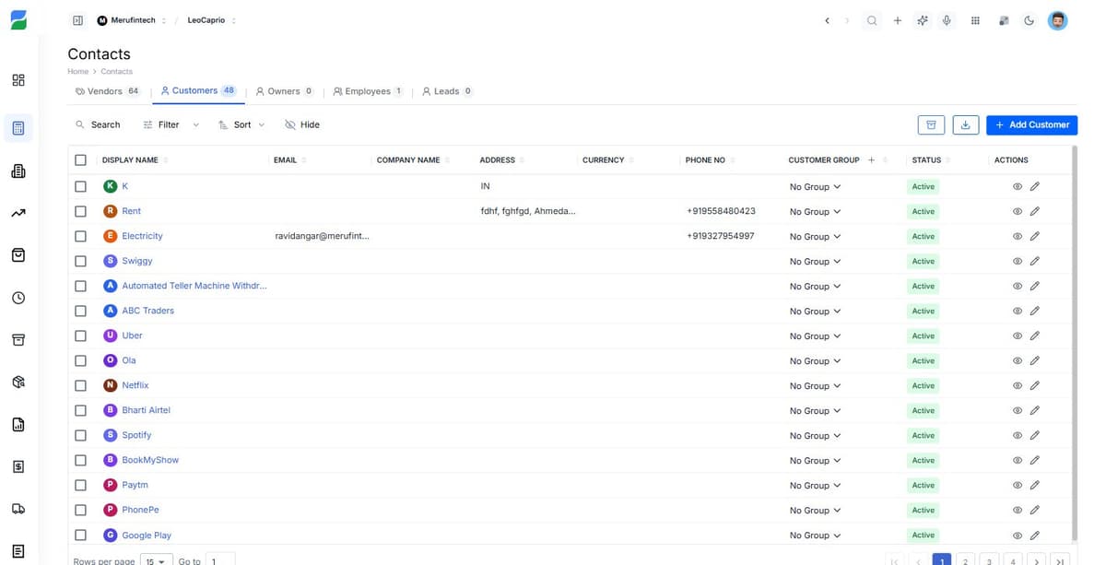Viewport: 1106px width, 565px height.
Task: View the Rent customer using eye icon
Action: [x=1018, y=211]
